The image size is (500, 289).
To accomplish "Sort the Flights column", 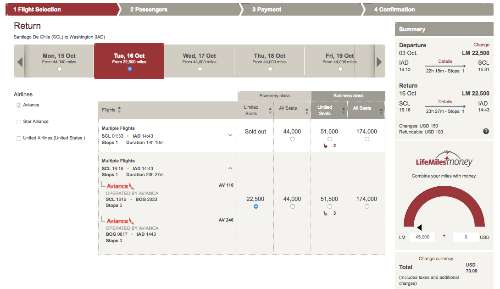I will click(x=119, y=110).
